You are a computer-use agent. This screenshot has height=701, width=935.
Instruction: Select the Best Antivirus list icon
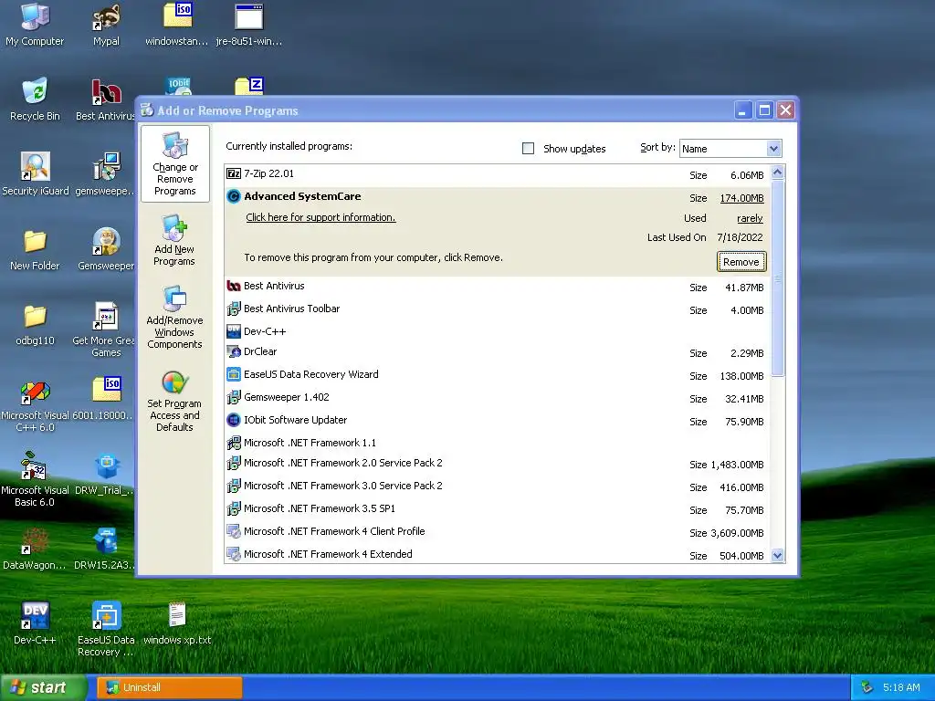tap(234, 286)
